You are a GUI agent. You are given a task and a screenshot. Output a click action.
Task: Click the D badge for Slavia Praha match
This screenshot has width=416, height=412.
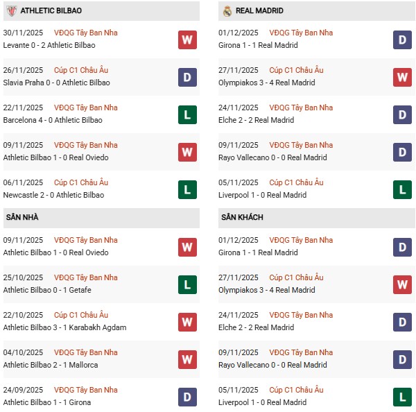coord(187,77)
